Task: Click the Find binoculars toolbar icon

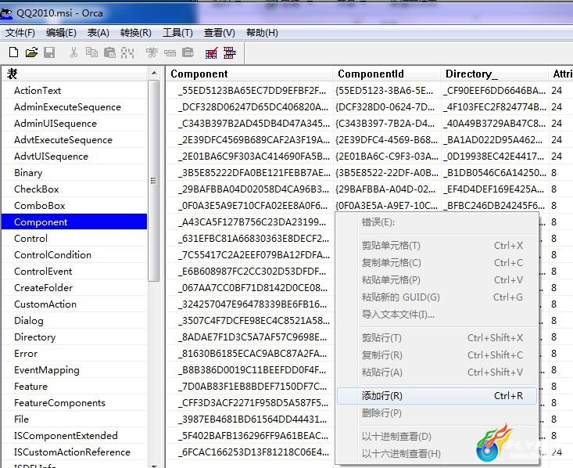Action: pyautogui.click(x=127, y=52)
